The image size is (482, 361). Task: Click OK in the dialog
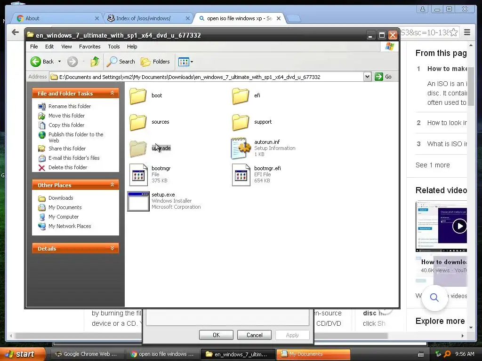pos(216,335)
